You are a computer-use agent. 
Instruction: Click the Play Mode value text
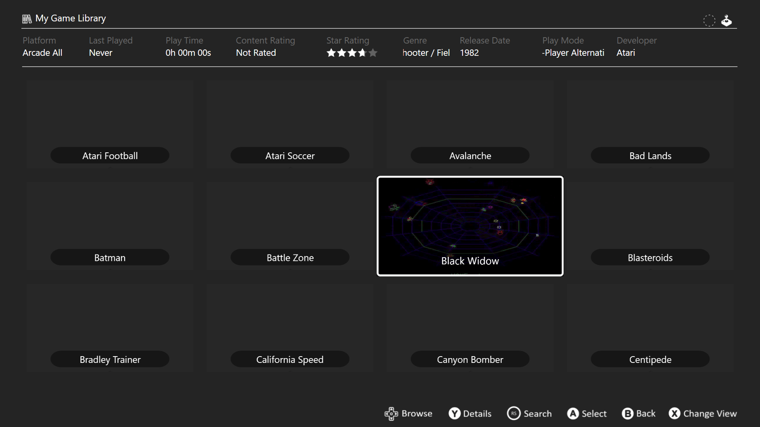coord(573,53)
